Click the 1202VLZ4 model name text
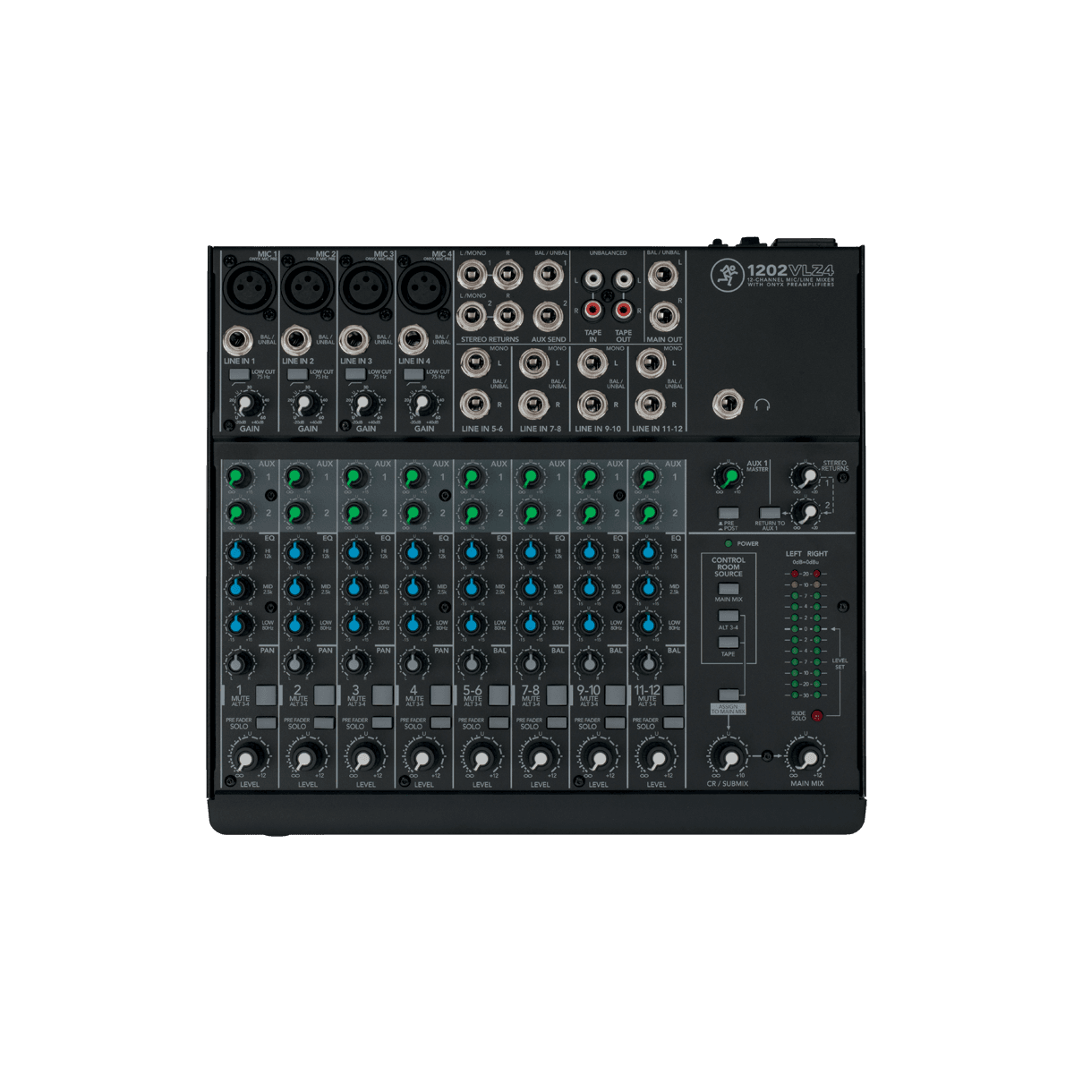 click(x=790, y=269)
